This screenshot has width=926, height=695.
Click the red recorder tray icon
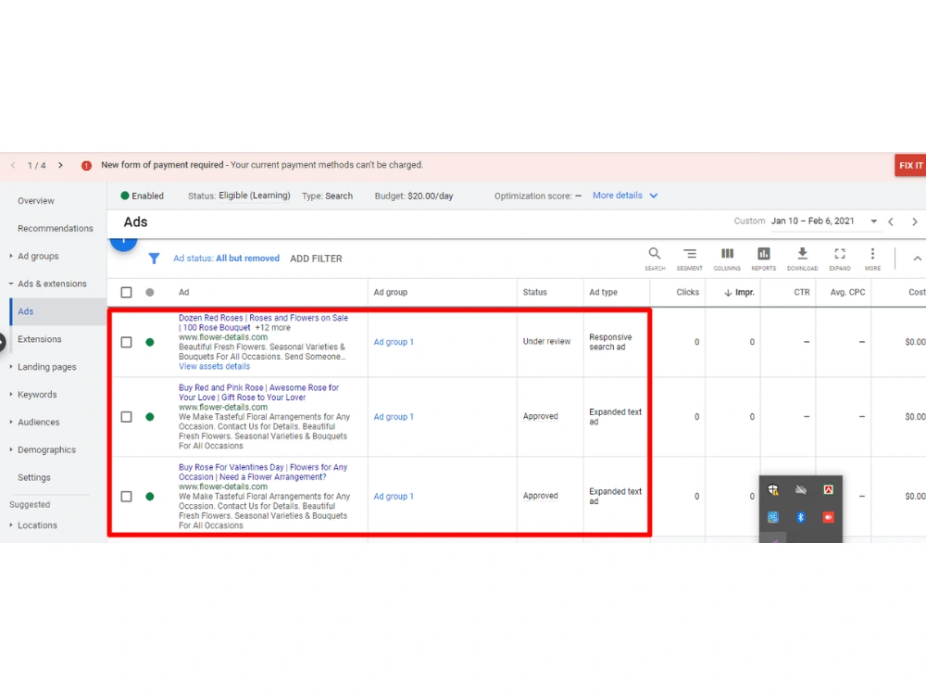click(x=828, y=517)
